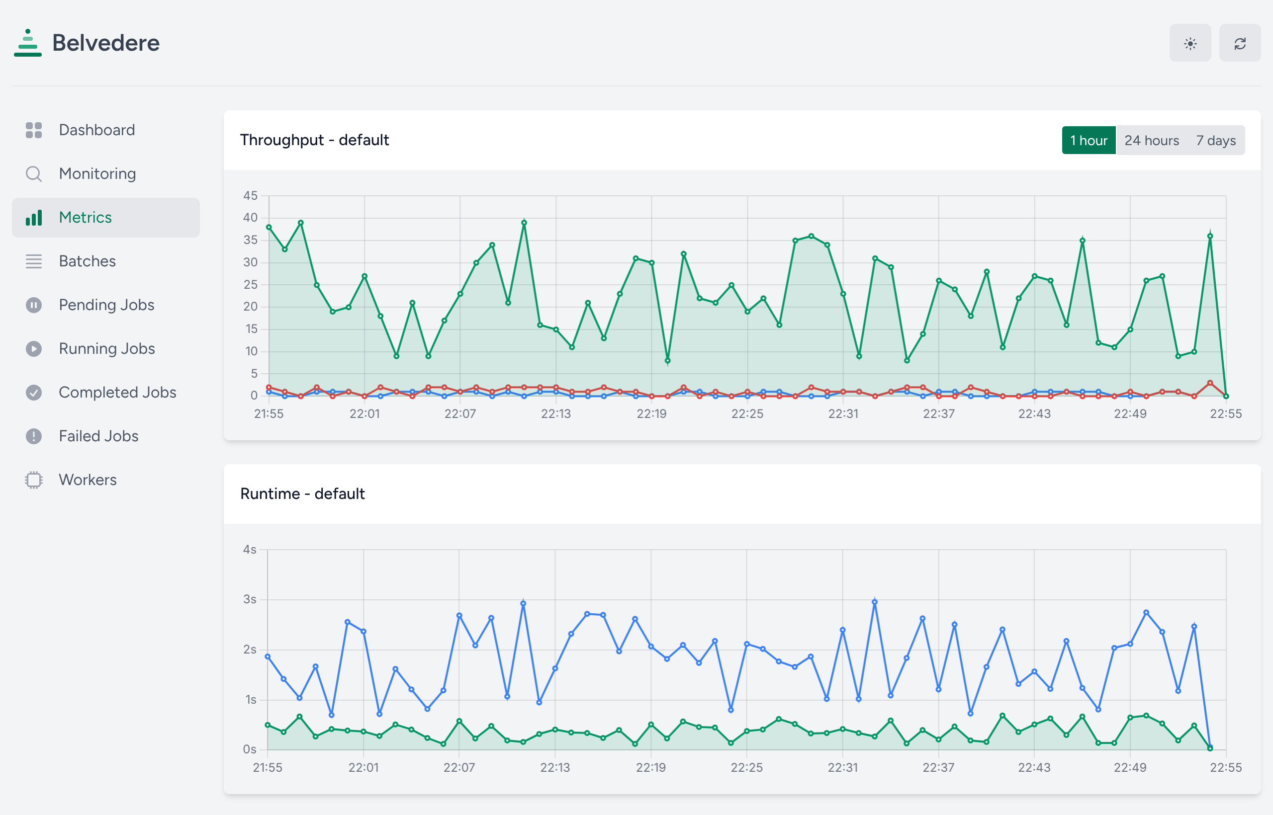Image resolution: width=1273 pixels, height=815 pixels.
Task: Click the Runtime - default heading
Action: click(302, 494)
